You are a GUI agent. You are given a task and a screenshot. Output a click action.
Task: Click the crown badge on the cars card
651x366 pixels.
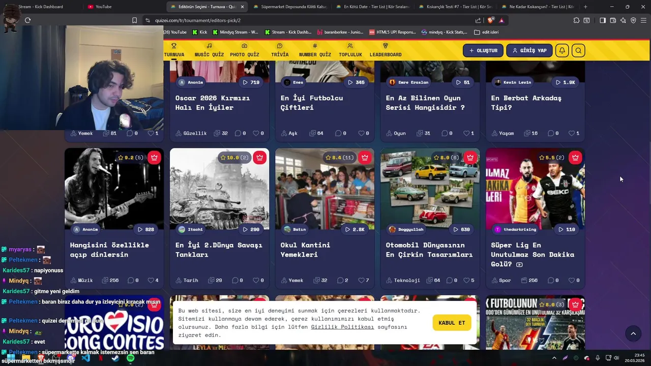click(470, 158)
